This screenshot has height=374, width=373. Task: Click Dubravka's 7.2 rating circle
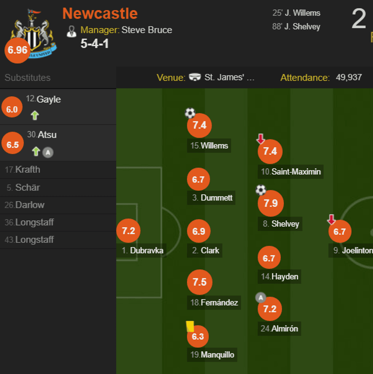click(128, 231)
